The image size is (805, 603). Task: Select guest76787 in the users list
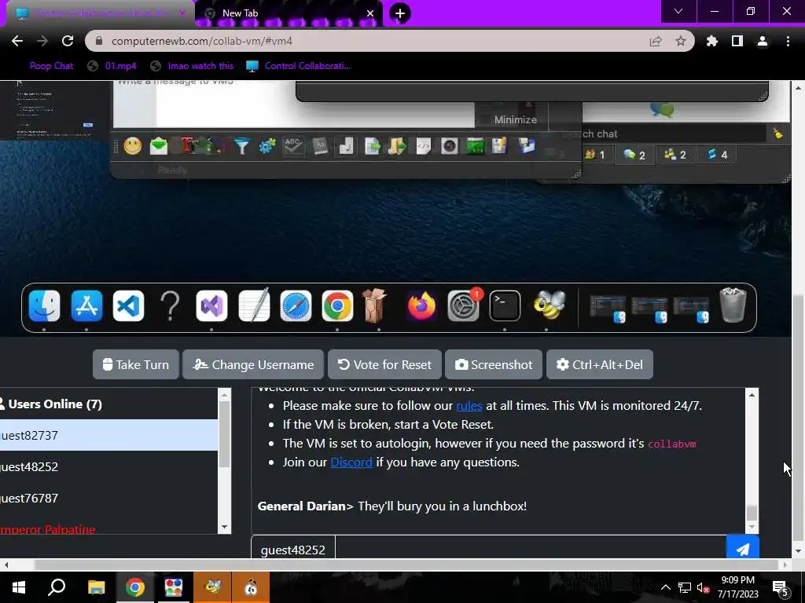point(108,498)
